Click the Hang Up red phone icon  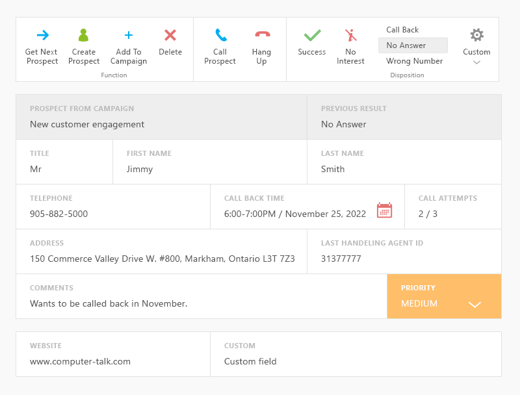(263, 34)
